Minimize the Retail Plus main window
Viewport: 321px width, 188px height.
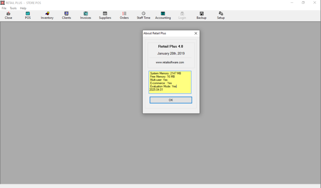(x=292, y=3)
